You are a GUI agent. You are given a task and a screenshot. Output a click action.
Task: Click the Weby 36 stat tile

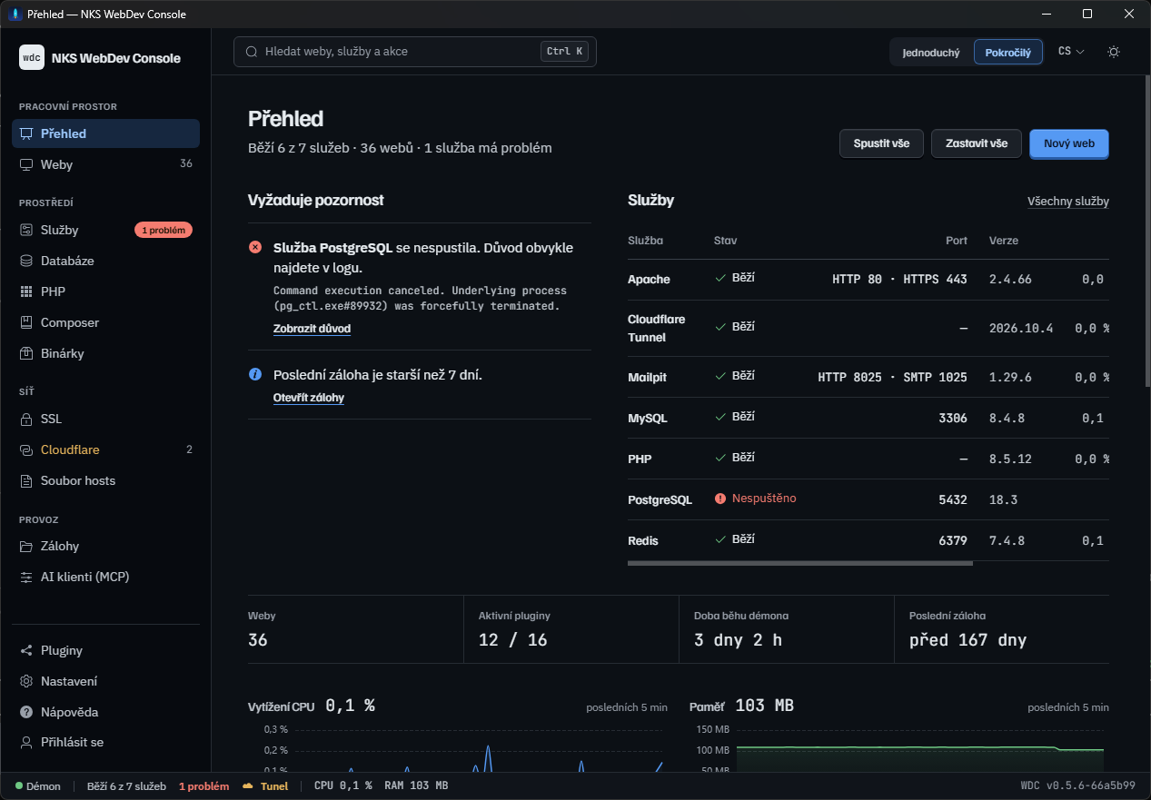pos(355,629)
